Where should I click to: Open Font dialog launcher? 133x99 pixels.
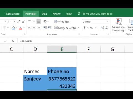[x=25, y=34]
